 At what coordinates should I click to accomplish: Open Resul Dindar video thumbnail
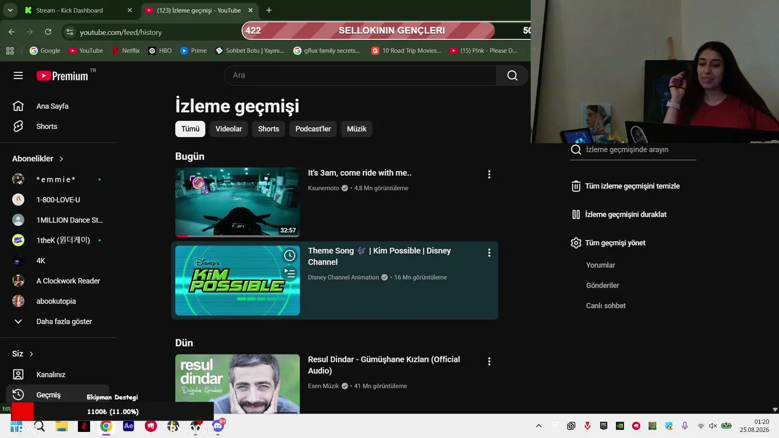237,384
